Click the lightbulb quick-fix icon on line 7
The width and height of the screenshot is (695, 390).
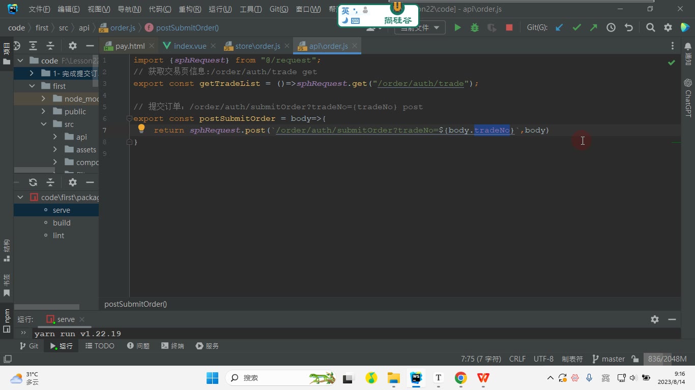(x=142, y=129)
